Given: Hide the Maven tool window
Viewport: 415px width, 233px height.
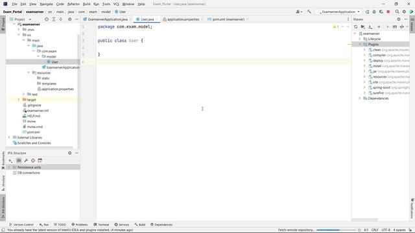Looking at the screenshot, I should 406,19.
